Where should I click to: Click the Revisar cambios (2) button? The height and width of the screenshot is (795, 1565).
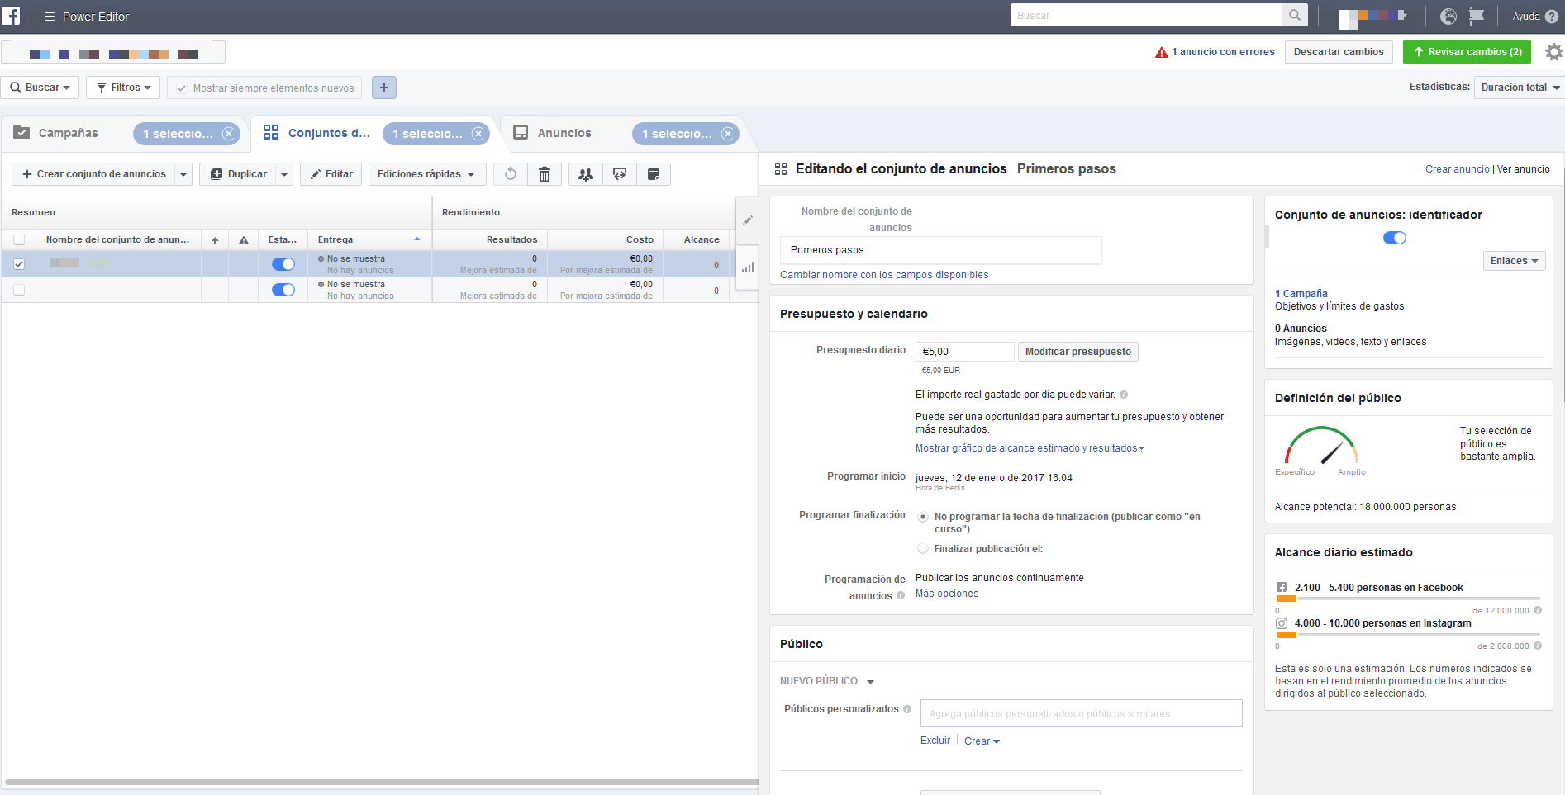[1467, 52]
